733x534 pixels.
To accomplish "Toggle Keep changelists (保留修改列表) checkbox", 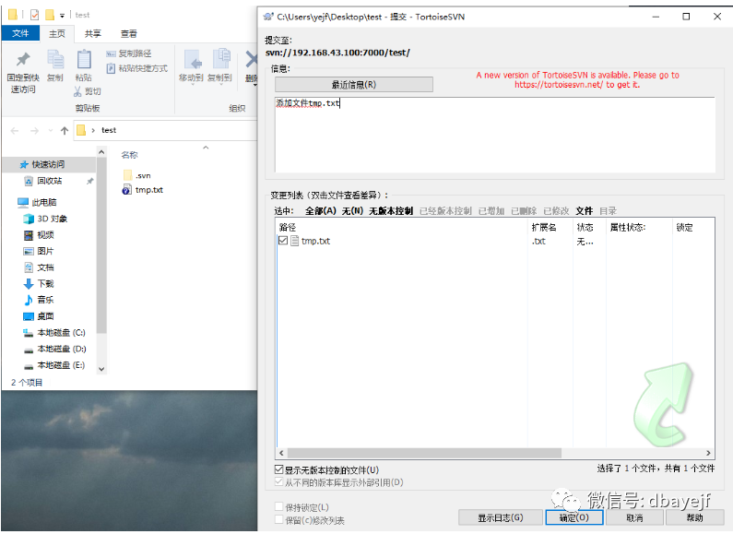I will (279, 519).
